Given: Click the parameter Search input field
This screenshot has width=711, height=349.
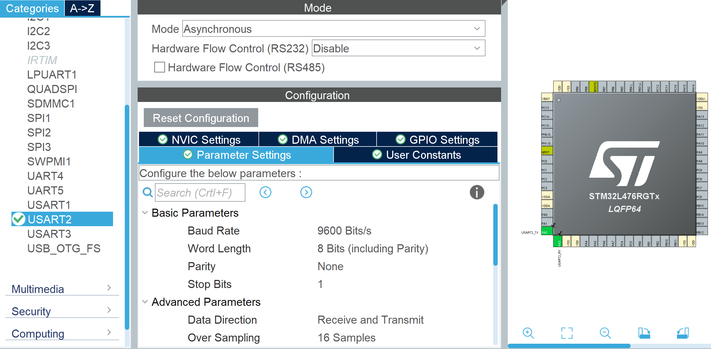Looking at the screenshot, I should [200, 192].
